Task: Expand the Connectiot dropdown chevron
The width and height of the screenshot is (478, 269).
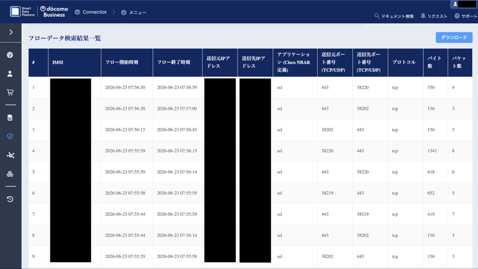Action: (77, 12)
